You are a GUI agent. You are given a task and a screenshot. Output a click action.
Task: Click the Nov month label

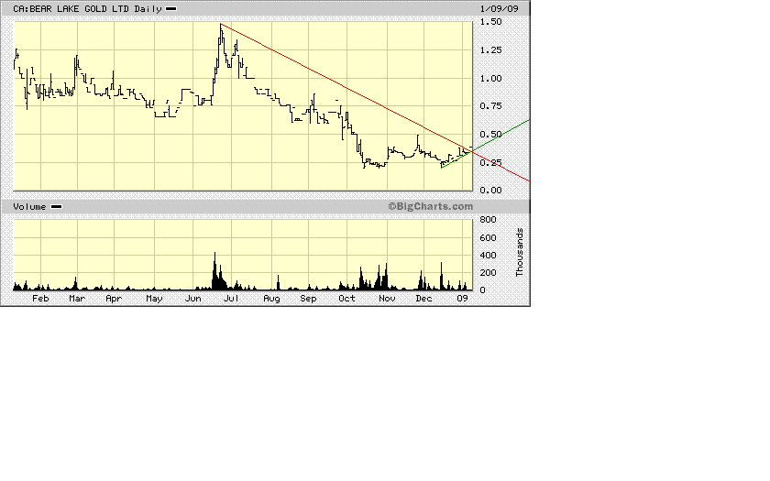click(387, 299)
